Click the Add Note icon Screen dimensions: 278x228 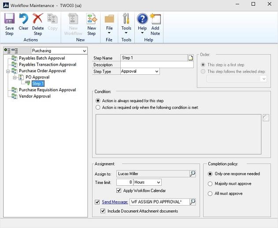click(156, 19)
